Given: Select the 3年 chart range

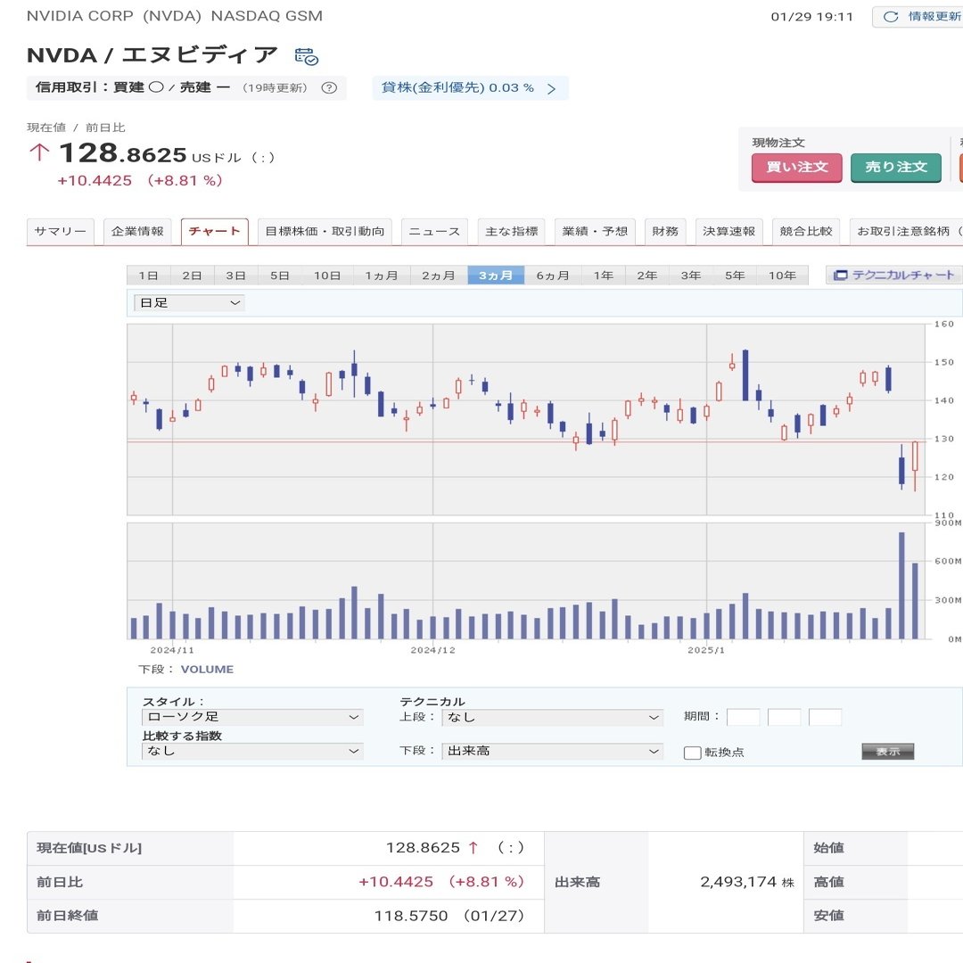Looking at the screenshot, I should coord(690,276).
